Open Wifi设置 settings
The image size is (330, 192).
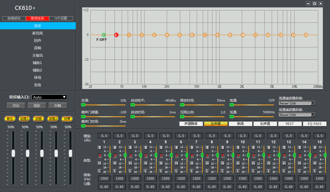coord(61,18)
